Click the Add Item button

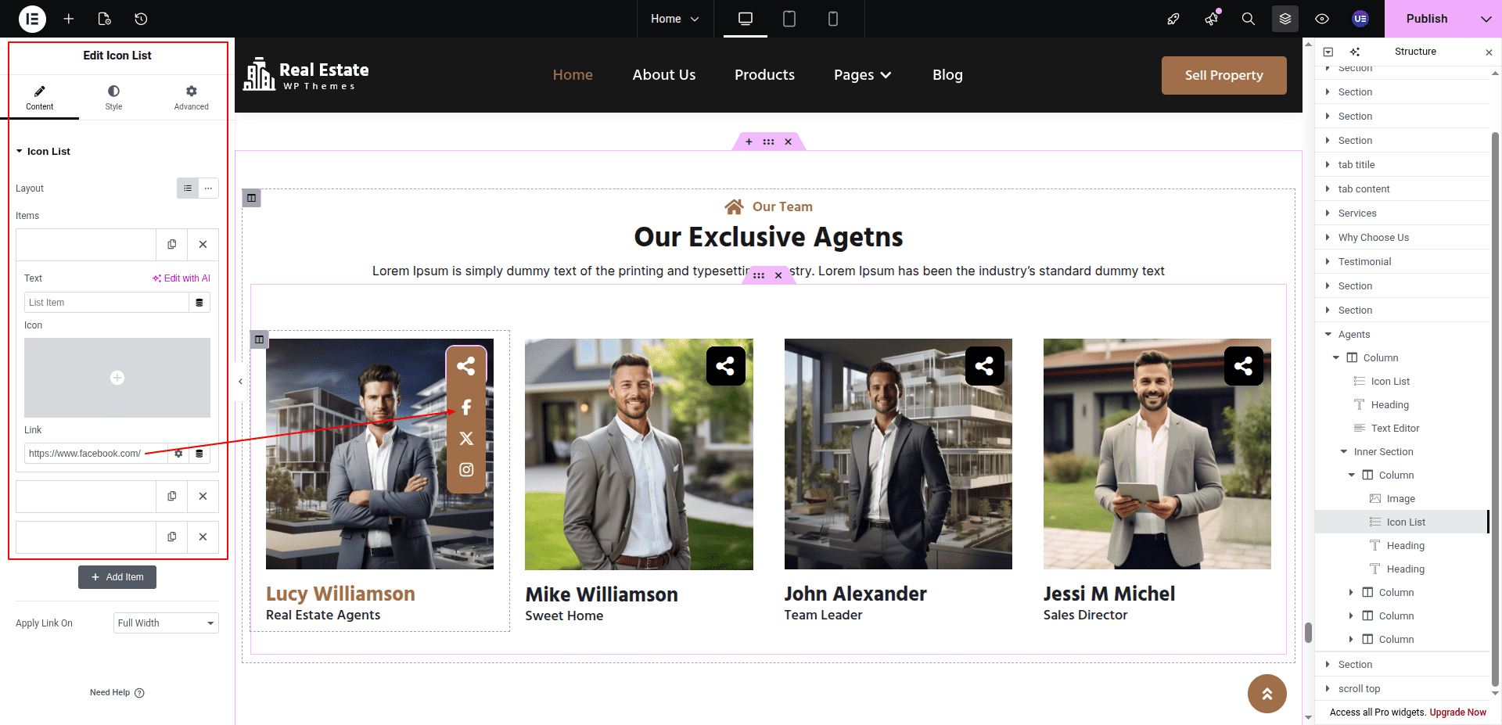117,577
